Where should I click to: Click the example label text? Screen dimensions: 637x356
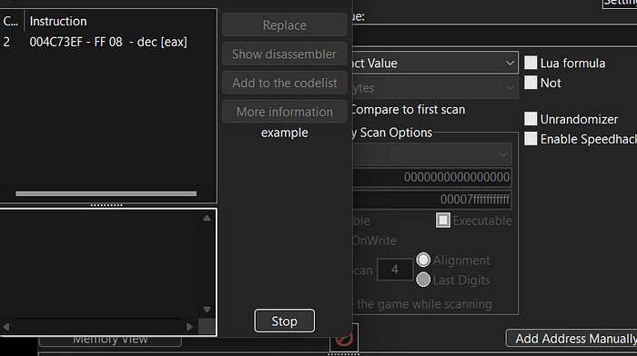click(x=284, y=133)
